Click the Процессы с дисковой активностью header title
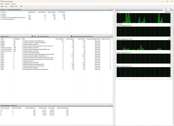The image size is (174, 126). (x=11, y=10)
